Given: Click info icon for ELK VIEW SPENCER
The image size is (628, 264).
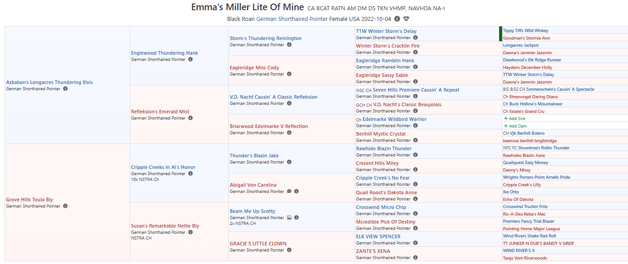Looking at the screenshot, I should pos(415,243).
